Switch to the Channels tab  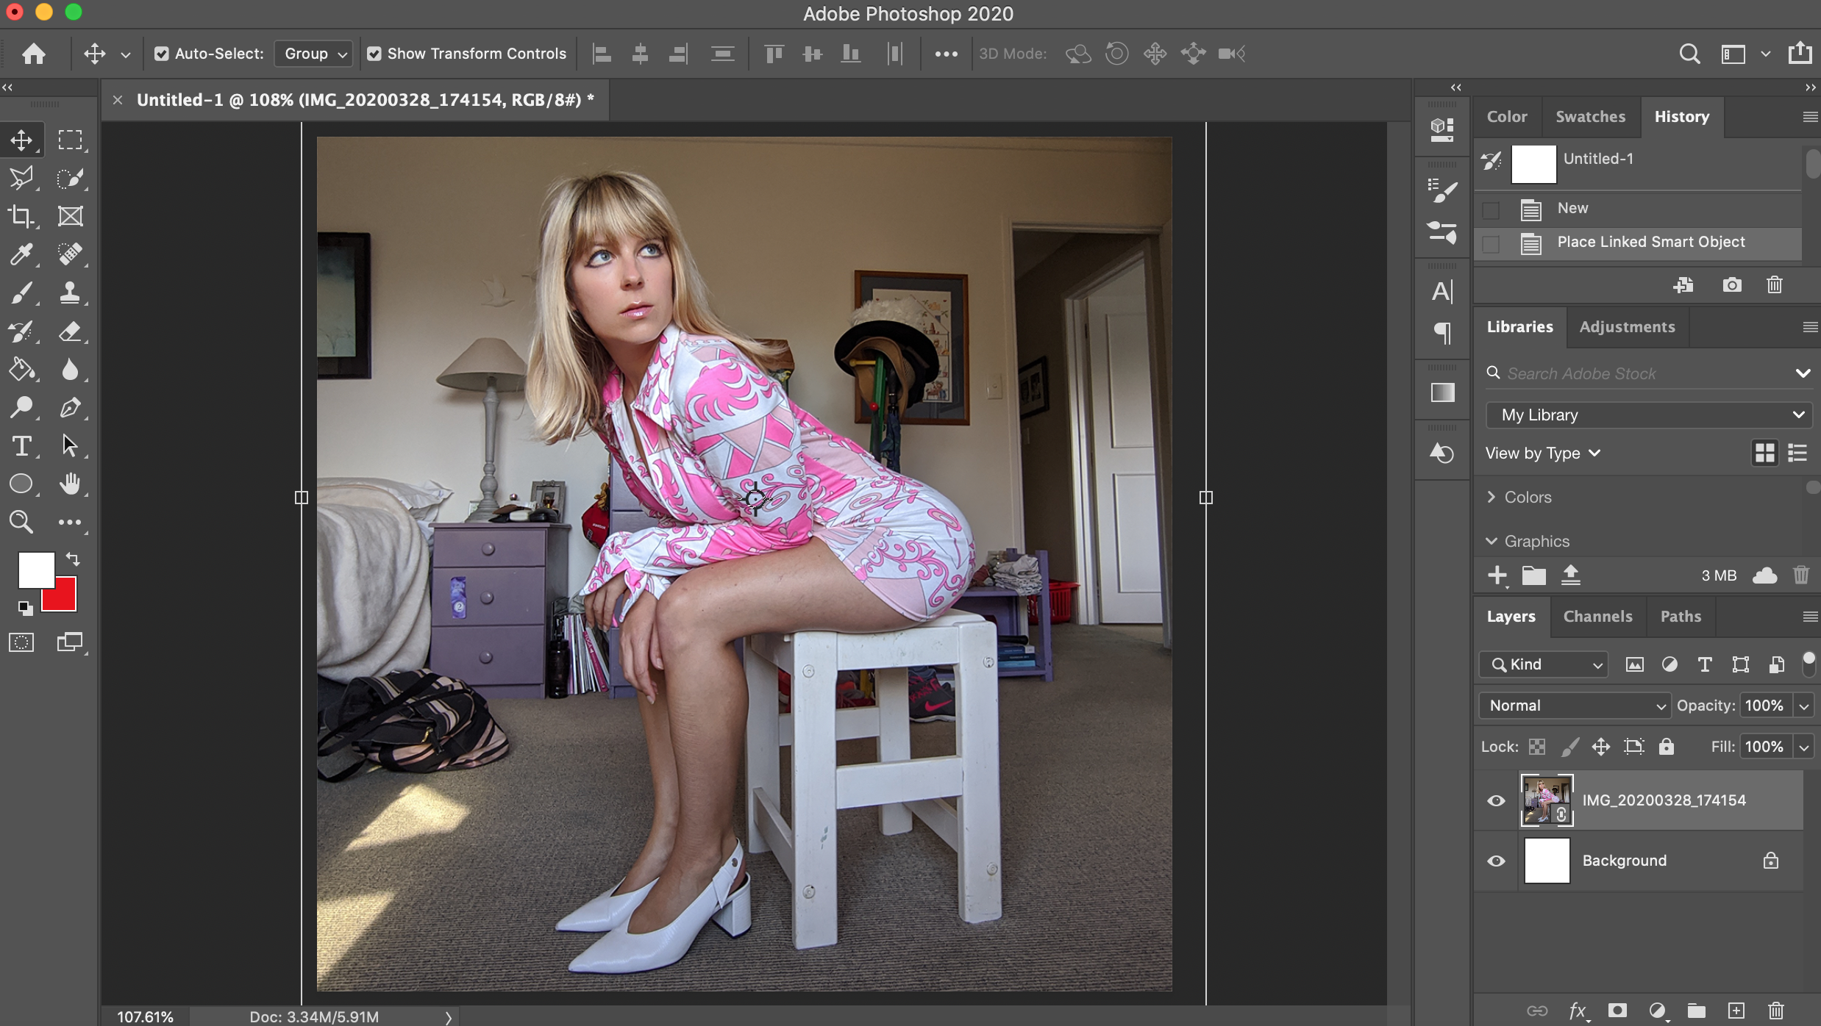tap(1597, 617)
